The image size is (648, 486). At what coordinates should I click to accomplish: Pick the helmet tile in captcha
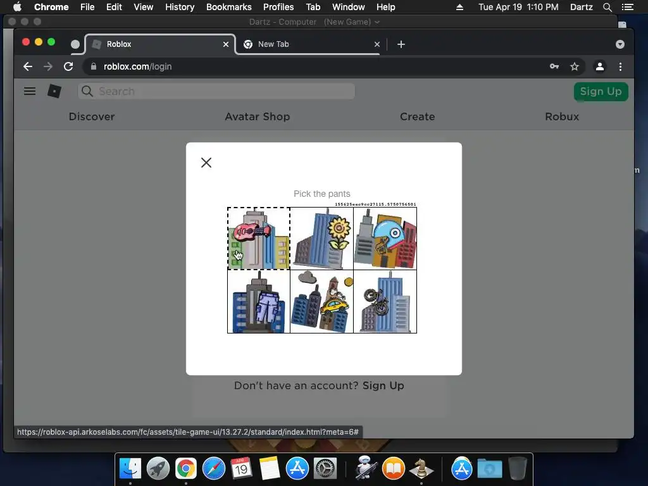click(x=385, y=239)
